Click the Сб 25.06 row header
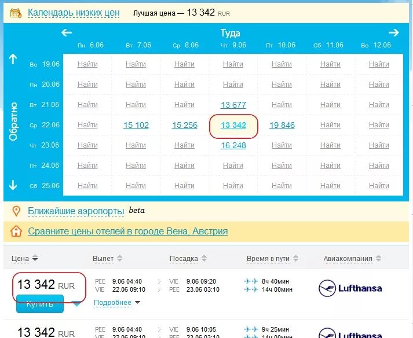 coord(45,186)
